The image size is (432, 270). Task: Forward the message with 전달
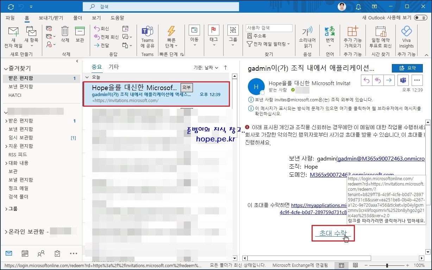point(101,45)
